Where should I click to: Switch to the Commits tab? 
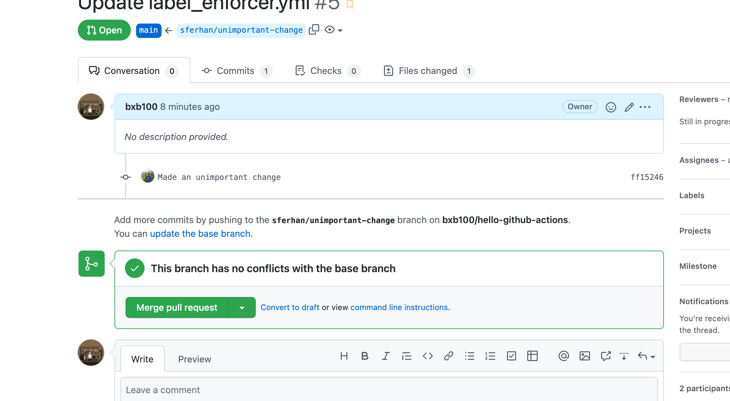(235, 70)
